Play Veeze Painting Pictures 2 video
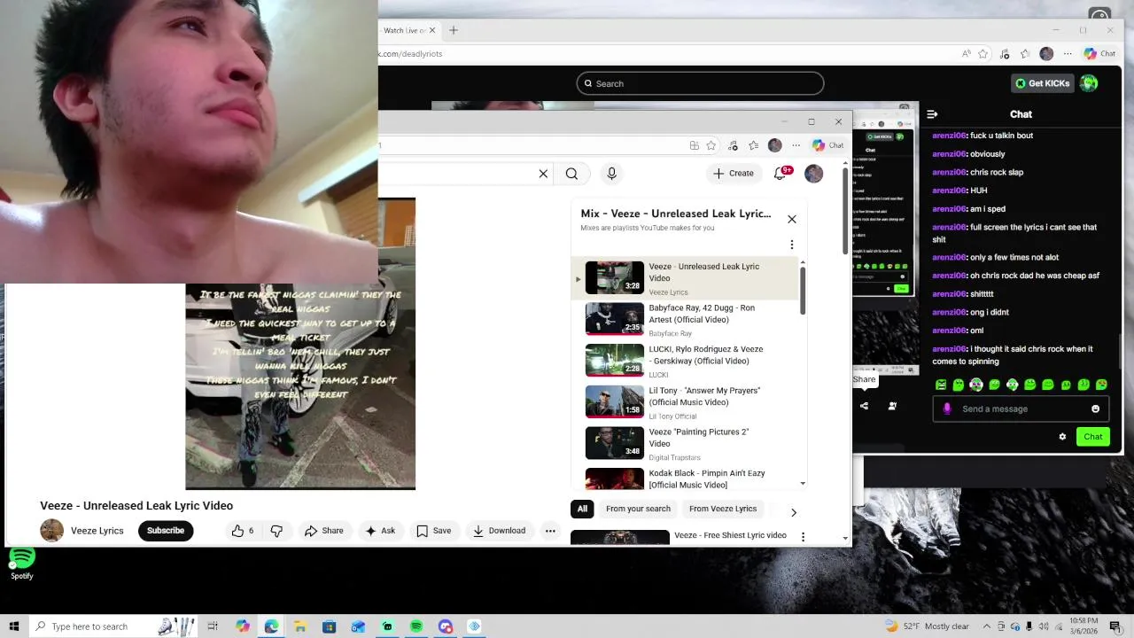Image resolution: width=1134 pixels, height=638 pixels. (685, 444)
